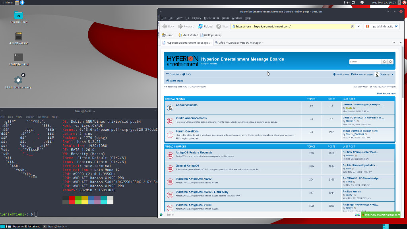Viewport: 407px width, 229px height.
Task: Open the History menu in SeaLion
Action: pyautogui.click(x=196, y=18)
